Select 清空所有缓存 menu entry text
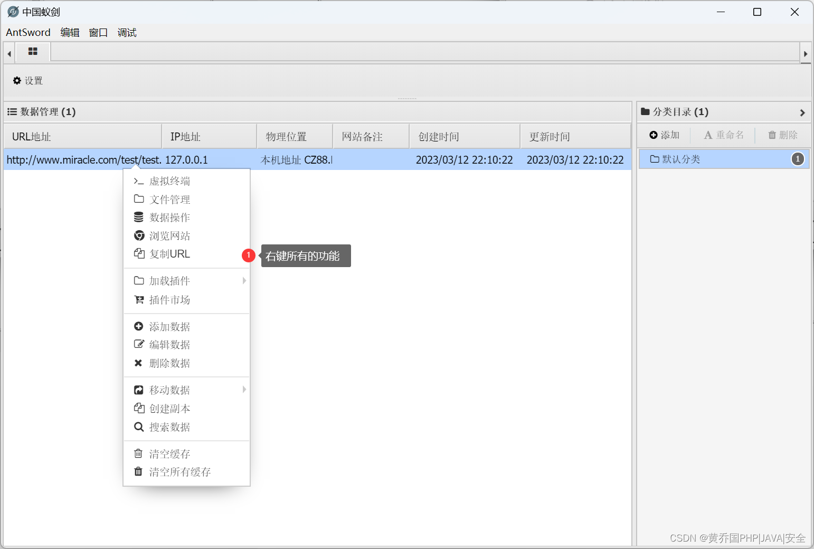Screen dimensions: 814x549 coord(180,472)
